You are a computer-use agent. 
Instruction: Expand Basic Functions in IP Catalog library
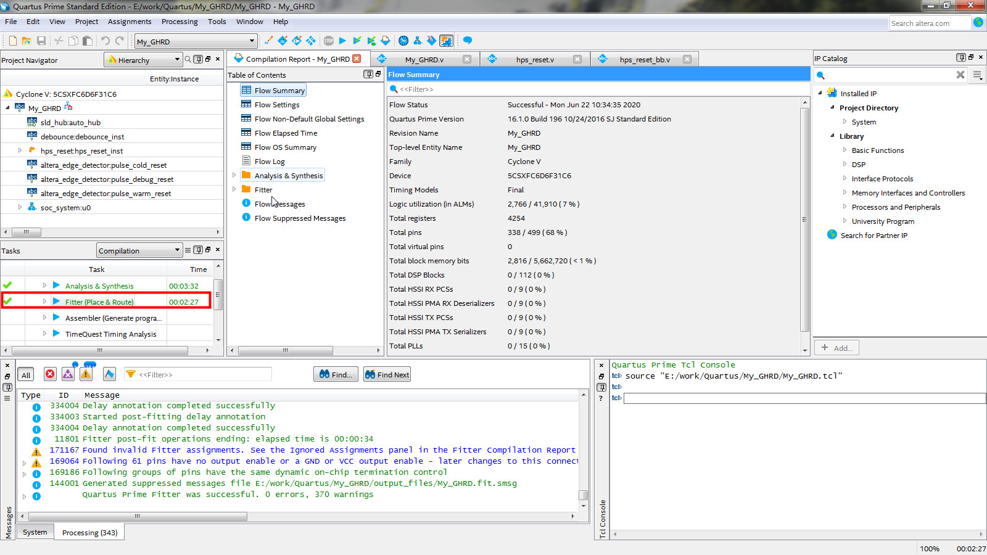845,150
